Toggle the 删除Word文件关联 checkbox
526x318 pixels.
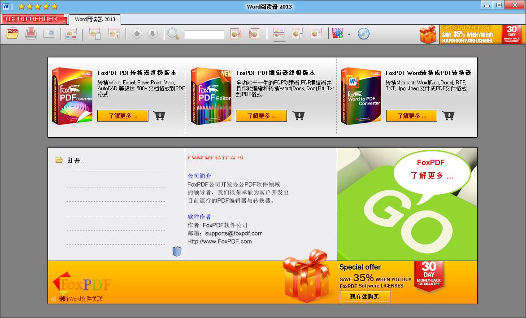(54, 299)
